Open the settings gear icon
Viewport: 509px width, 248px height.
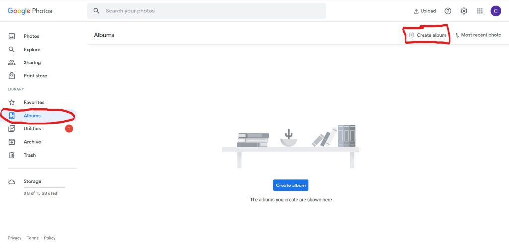coord(464,11)
